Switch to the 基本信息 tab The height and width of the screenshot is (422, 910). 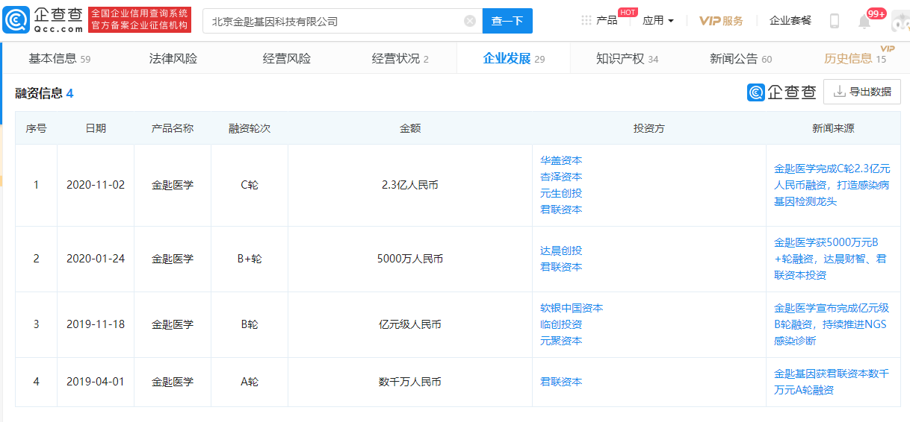pyautogui.click(x=59, y=58)
